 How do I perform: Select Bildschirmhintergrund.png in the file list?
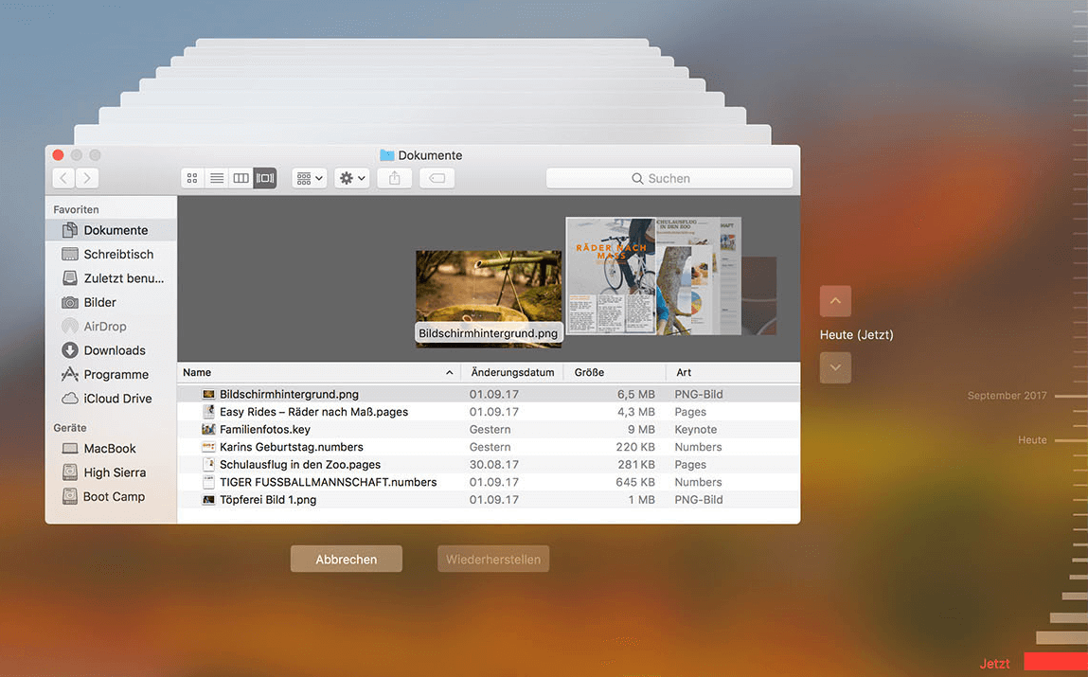click(x=489, y=394)
